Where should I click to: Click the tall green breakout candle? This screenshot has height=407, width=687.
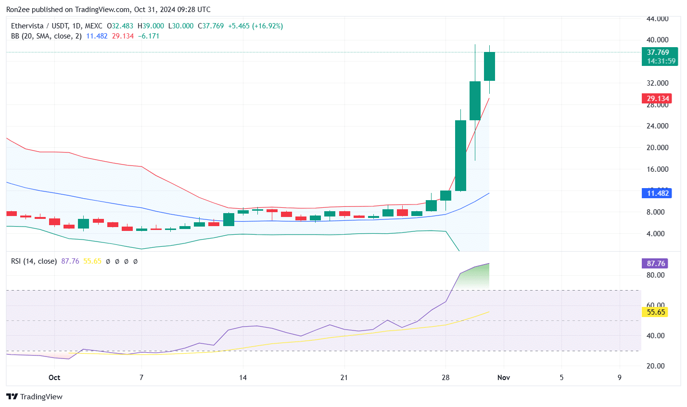[x=460, y=154]
